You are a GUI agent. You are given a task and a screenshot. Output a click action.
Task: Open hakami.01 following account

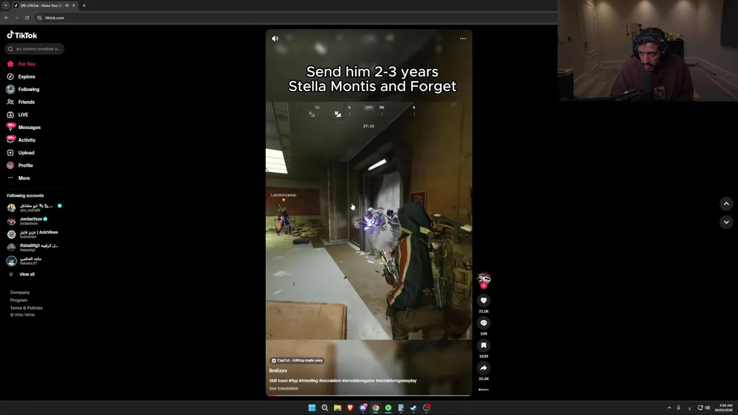pos(25,261)
